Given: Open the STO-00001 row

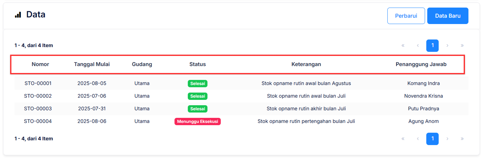Looking at the screenshot, I should [38, 83].
